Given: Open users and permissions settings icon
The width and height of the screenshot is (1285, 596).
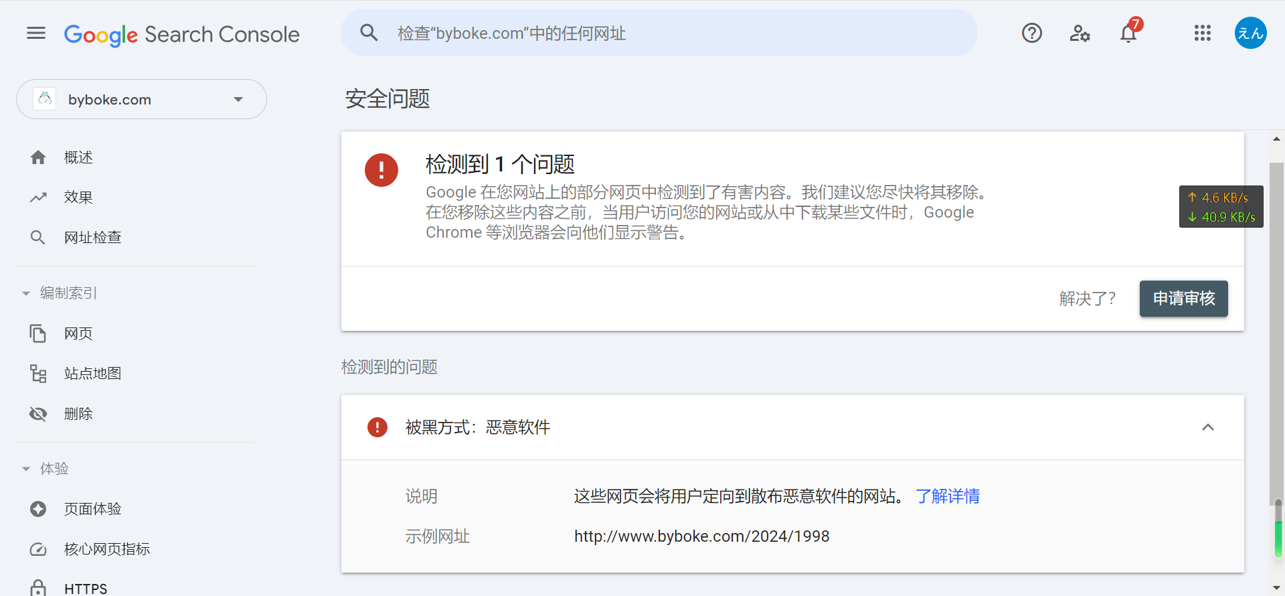Looking at the screenshot, I should click(x=1080, y=33).
